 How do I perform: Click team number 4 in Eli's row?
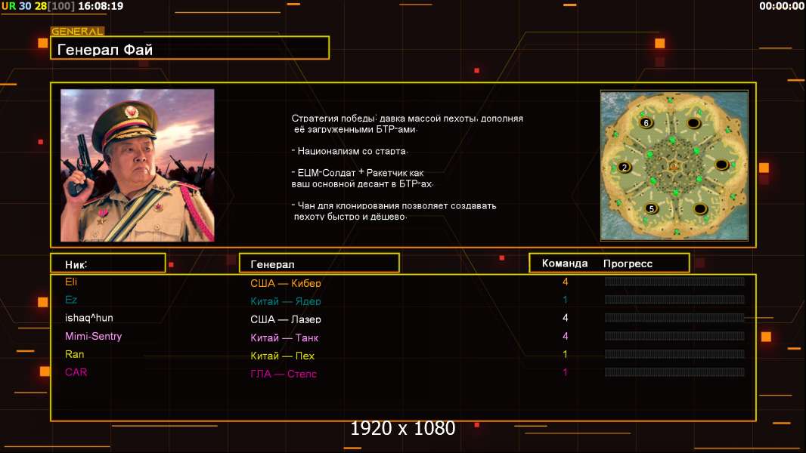pyautogui.click(x=565, y=281)
